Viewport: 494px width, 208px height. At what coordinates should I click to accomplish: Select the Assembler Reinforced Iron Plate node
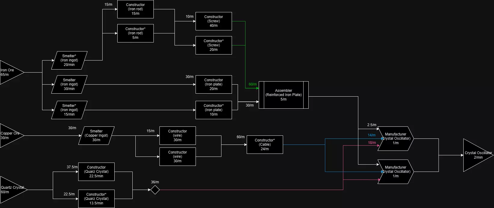pyautogui.click(x=283, y=95)
